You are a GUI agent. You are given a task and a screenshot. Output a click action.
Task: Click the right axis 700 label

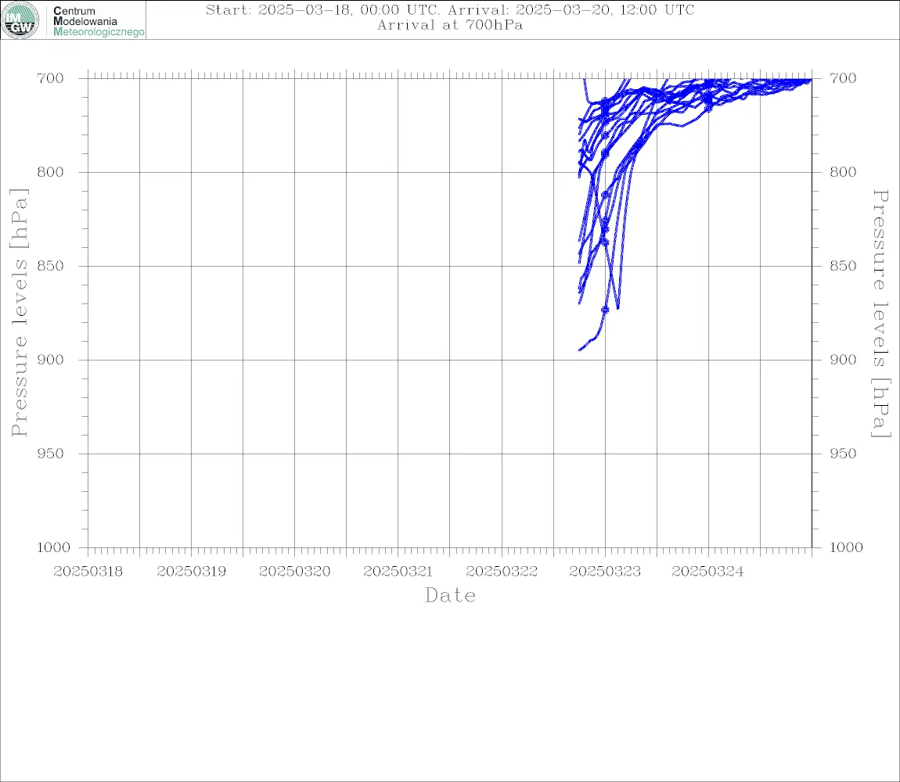tap(843, 78)
